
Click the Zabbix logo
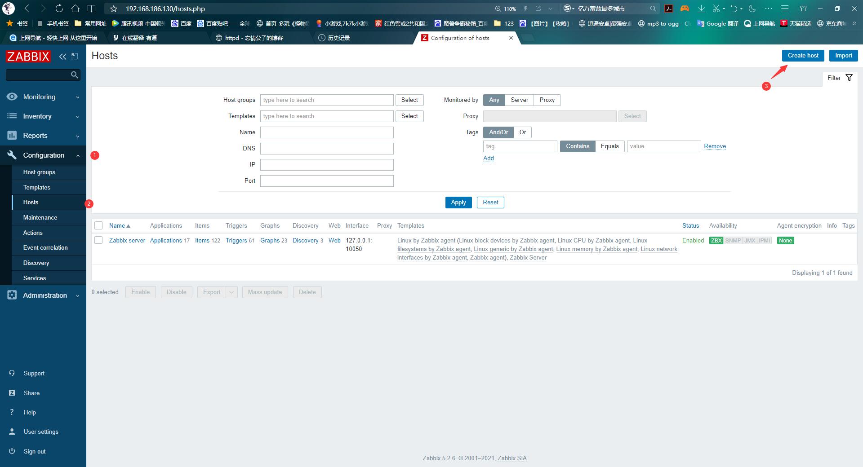click(x=28, y=56)
